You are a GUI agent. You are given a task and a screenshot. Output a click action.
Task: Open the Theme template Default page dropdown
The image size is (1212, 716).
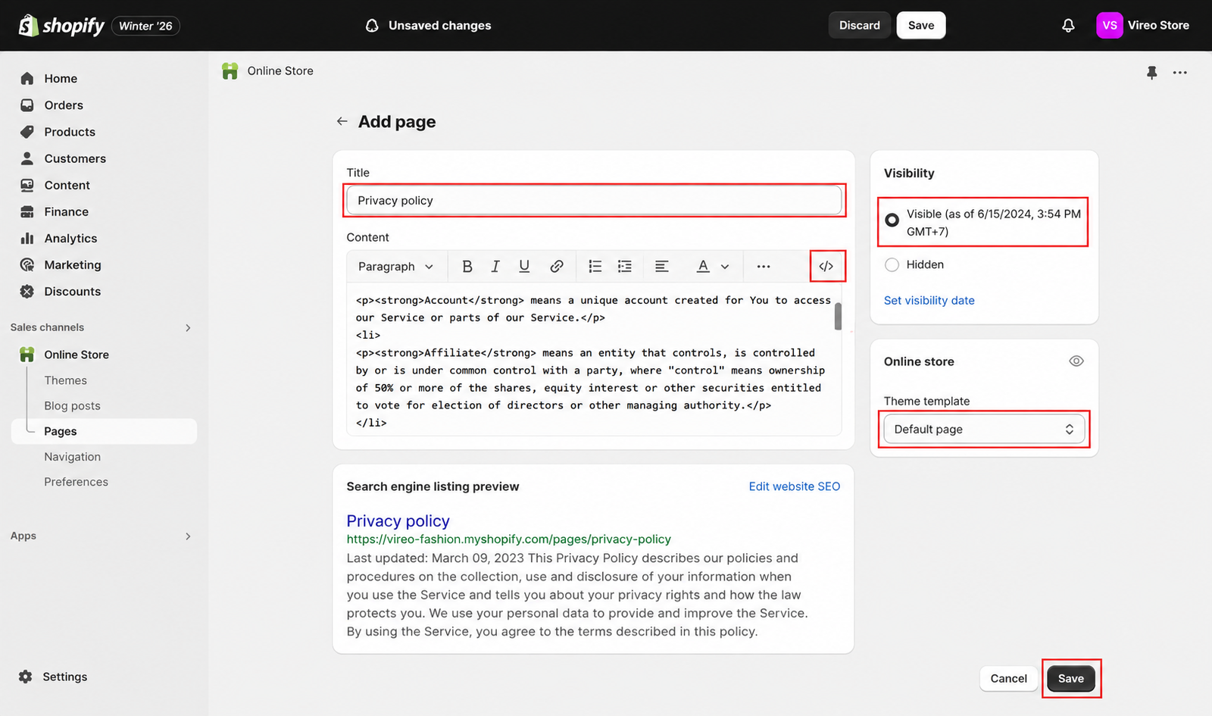tap(984, 430)
